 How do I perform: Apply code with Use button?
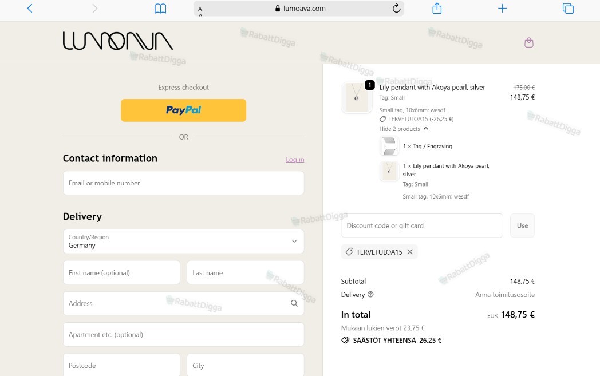tap(522, 225)
